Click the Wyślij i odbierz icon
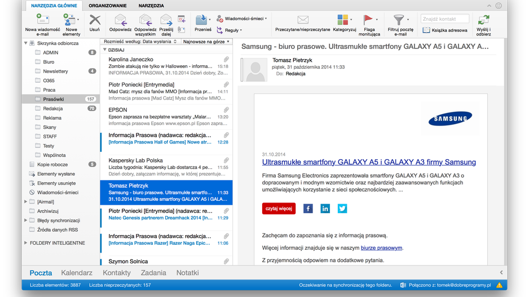 tap(483, 20)
